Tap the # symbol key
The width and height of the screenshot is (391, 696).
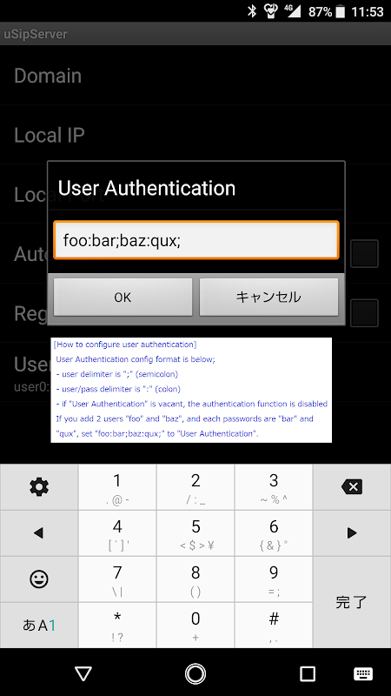point(274,625)
